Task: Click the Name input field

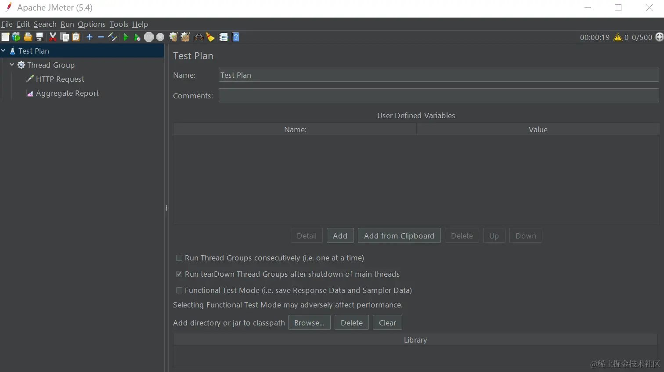Action: (439, 75)
